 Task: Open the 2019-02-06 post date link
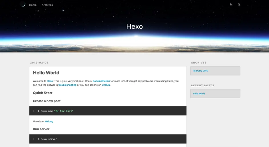39,63
